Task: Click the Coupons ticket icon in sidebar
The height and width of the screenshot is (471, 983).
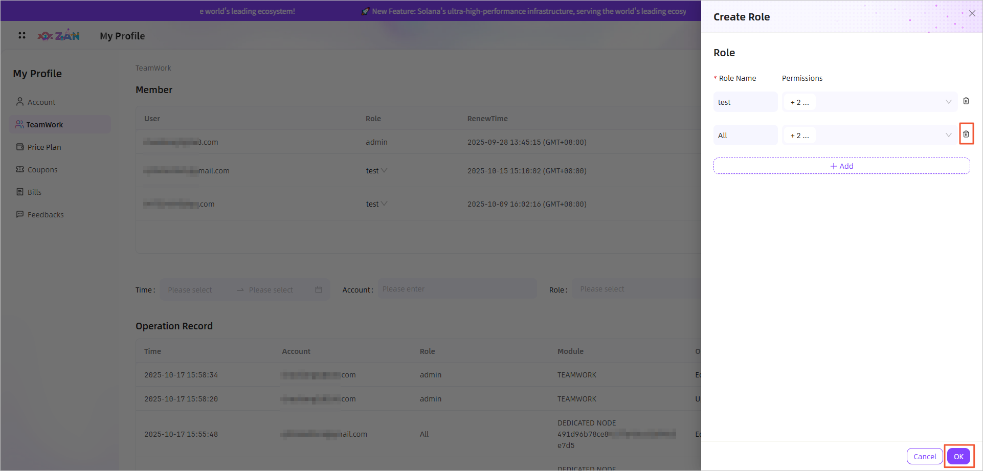Action: [x=20, y=169]
